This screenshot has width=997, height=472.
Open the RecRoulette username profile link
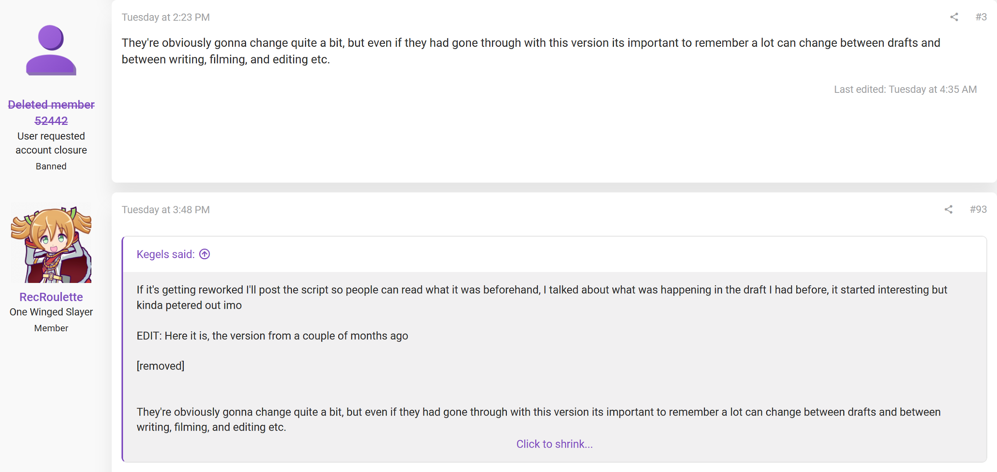click(x=51, y=297)
